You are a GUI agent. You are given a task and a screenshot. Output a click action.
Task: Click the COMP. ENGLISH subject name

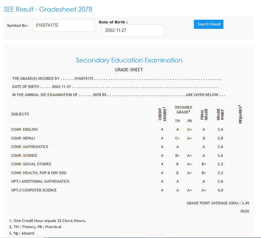click(x=24, y=130)
